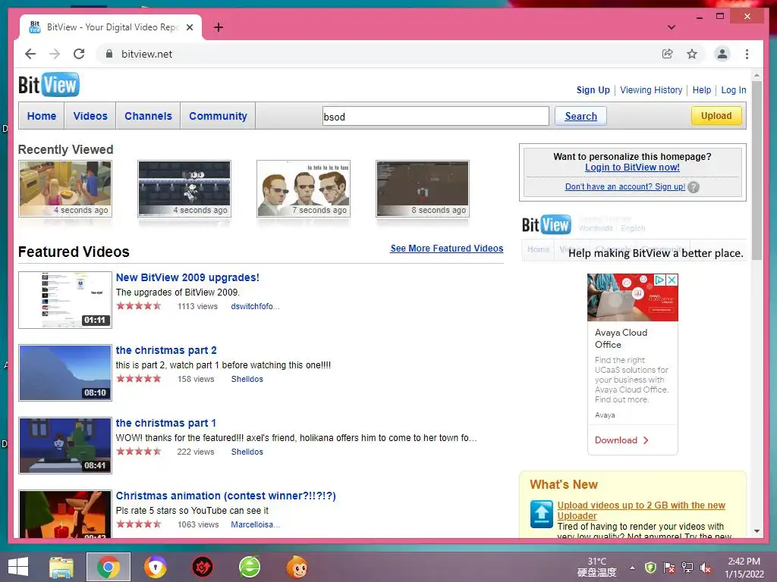Image resolution: width=777 pixels, height=582 pixels.
Task: Click the flag notification tray icon
Action: coord(669,568)
